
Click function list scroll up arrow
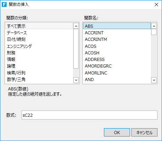click(154, 26)
